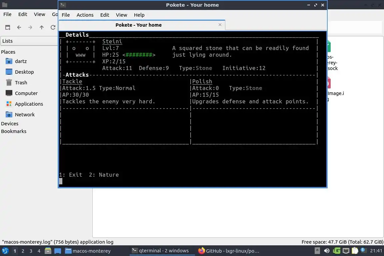Open a new tab in file manager toolbar
Image resolution: width=384 pixels, height=256 pixels.
click(x=8, y=27)
